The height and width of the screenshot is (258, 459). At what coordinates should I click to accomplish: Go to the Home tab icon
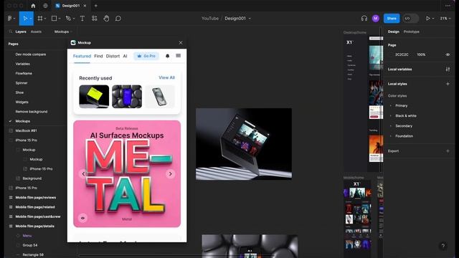33,6
